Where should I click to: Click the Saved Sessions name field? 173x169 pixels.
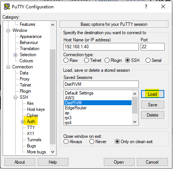(101, 84)
